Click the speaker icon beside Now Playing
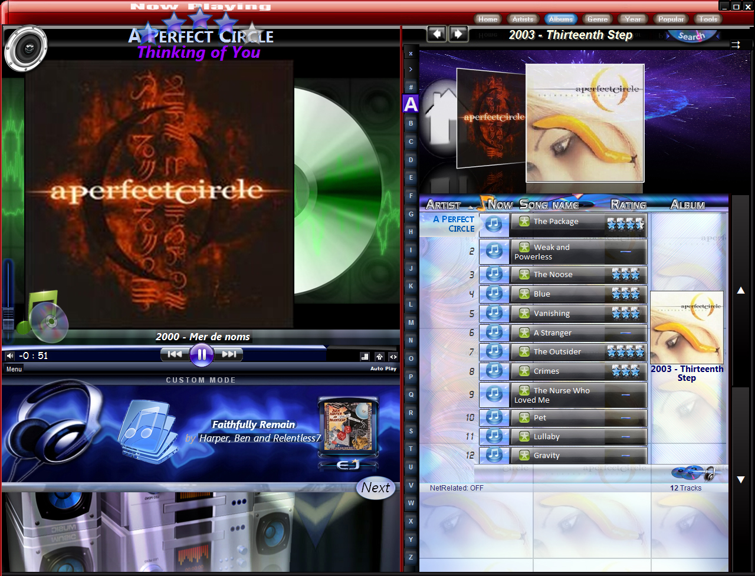This screenshot has height=576, width=755. point(26,49)
